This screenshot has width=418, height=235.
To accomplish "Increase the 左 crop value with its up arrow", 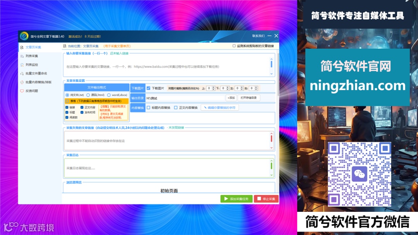I will 242,87.
